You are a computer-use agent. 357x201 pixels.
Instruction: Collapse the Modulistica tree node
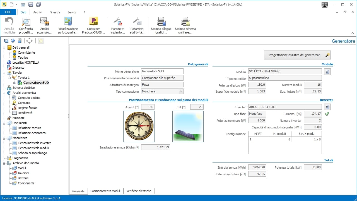(x=4, y=138)
